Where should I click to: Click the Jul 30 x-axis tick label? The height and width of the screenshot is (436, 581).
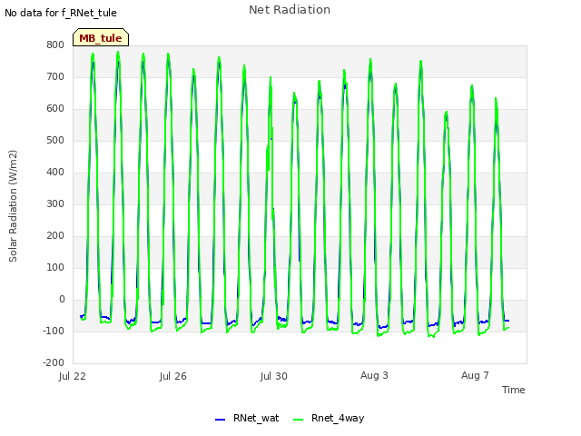(274, 376)
